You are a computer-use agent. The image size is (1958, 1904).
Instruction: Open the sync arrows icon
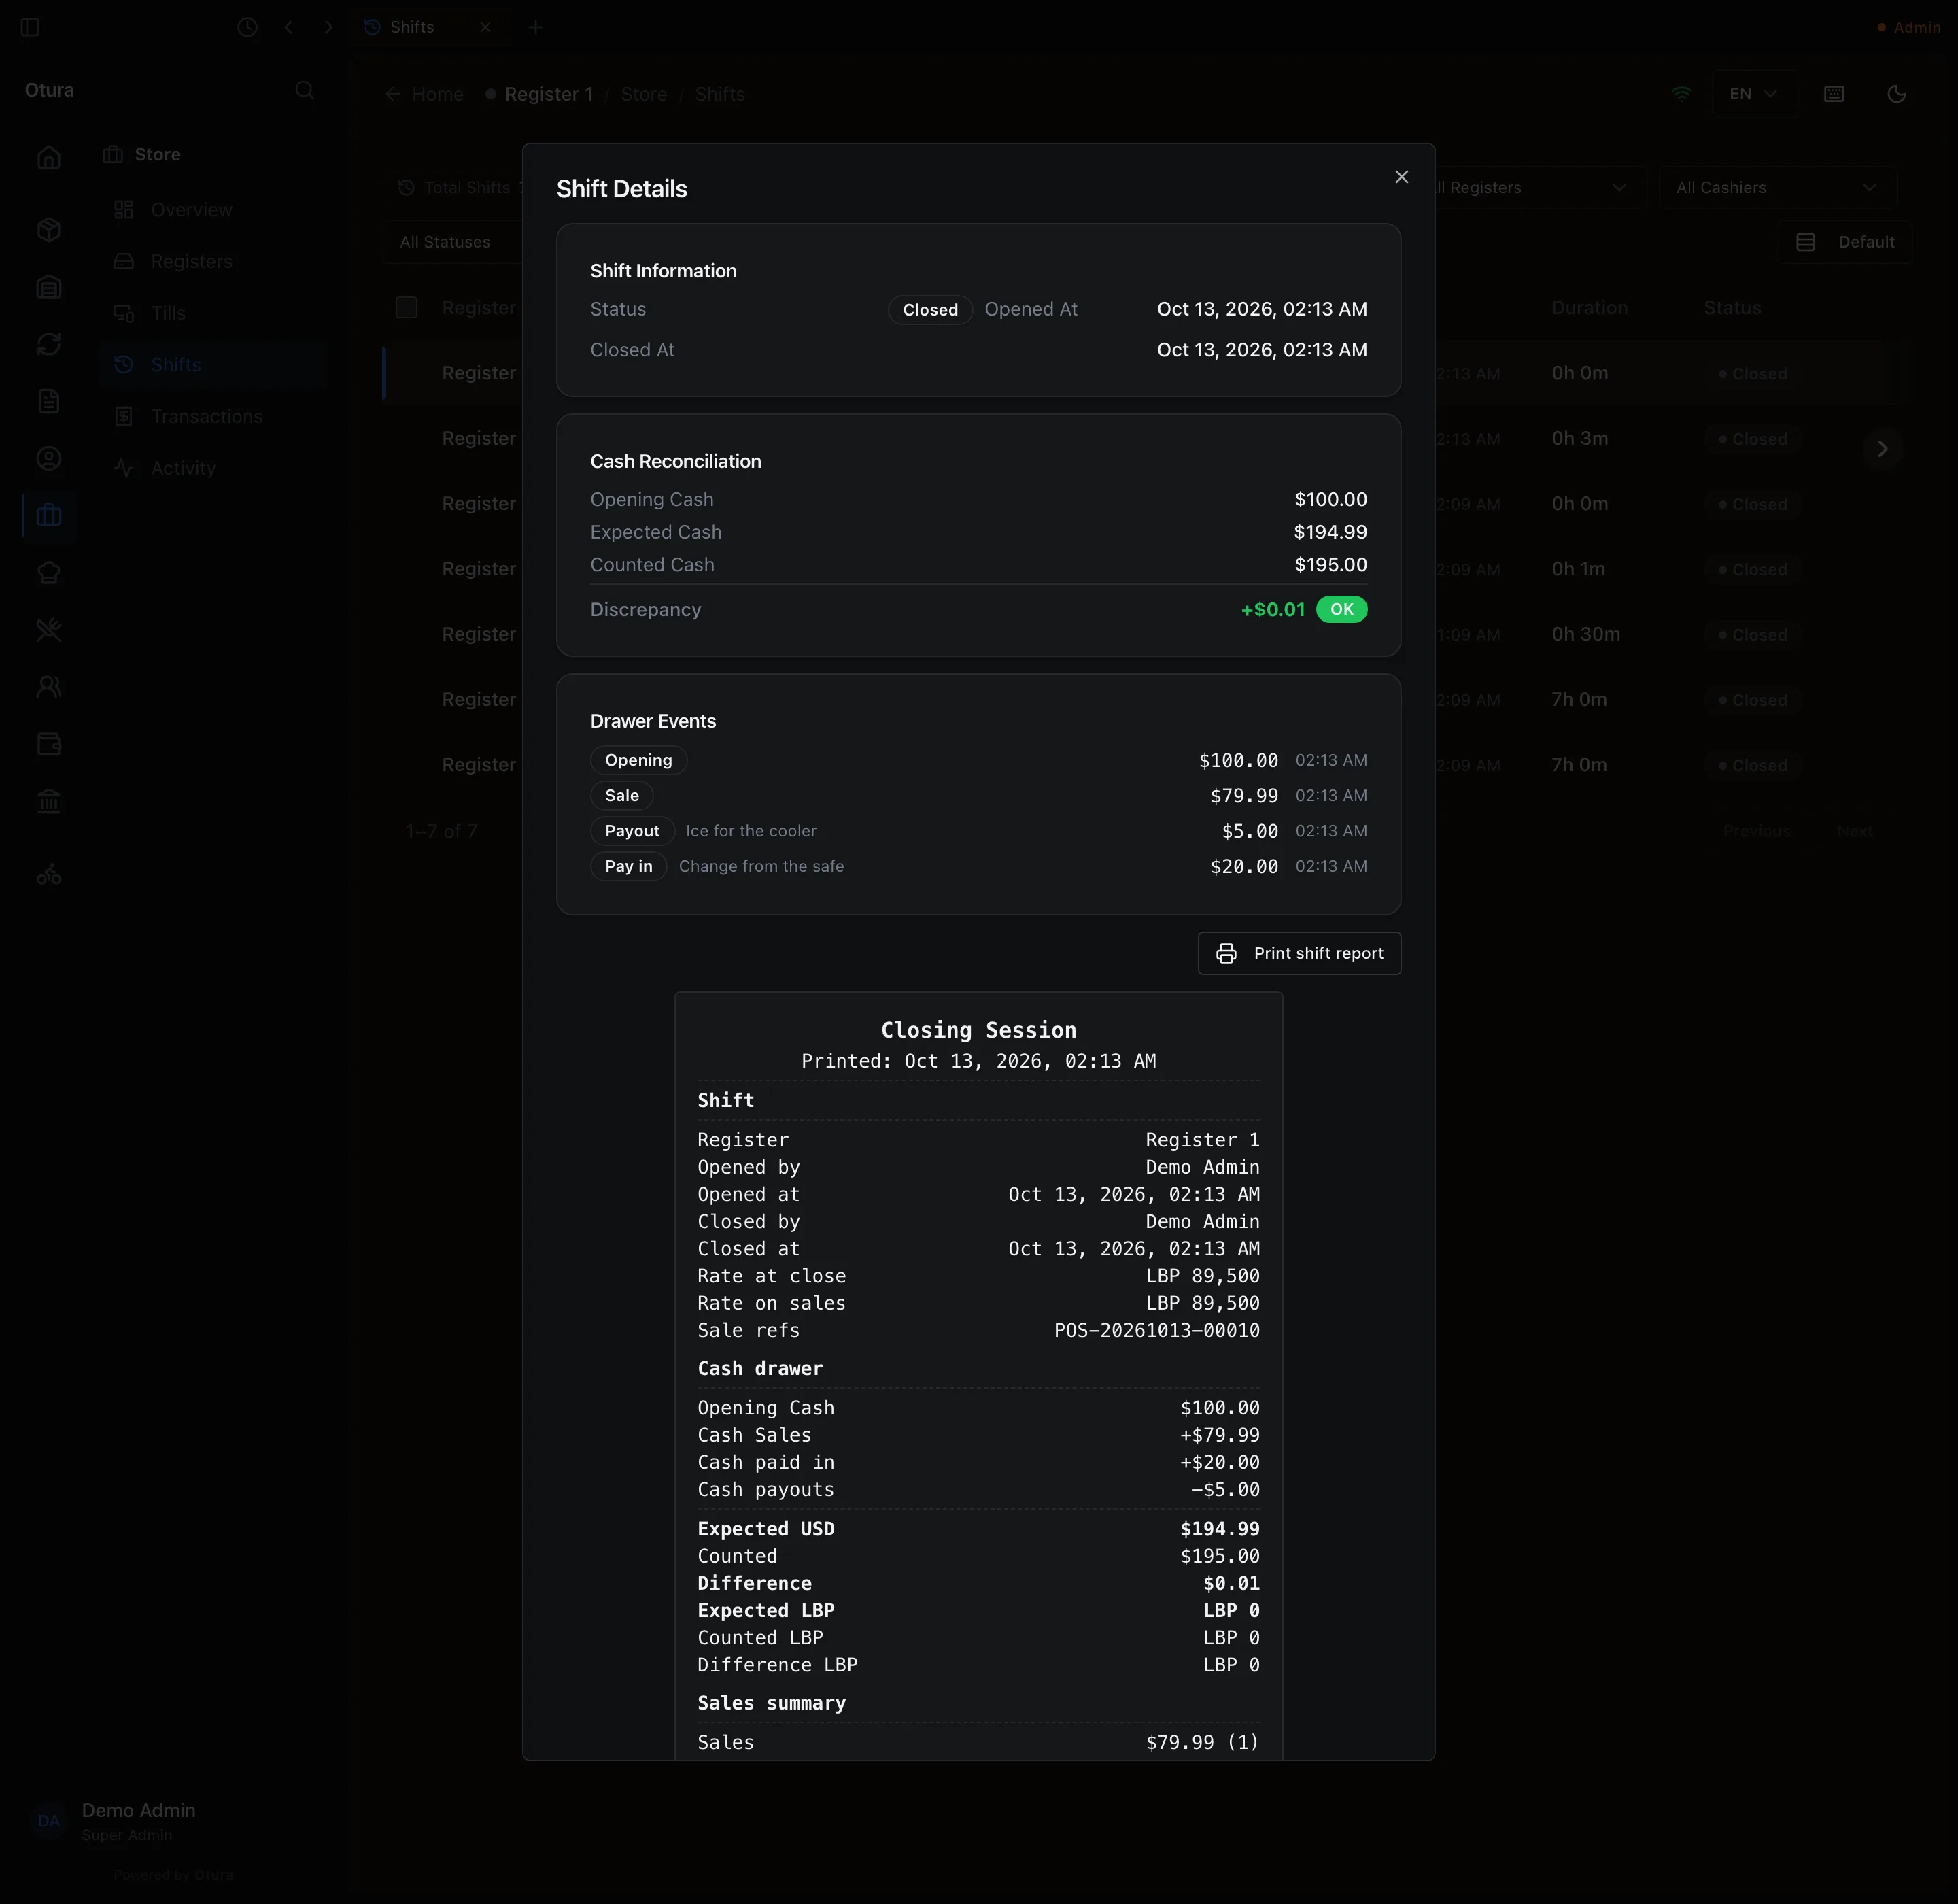[x=49, y=344]
